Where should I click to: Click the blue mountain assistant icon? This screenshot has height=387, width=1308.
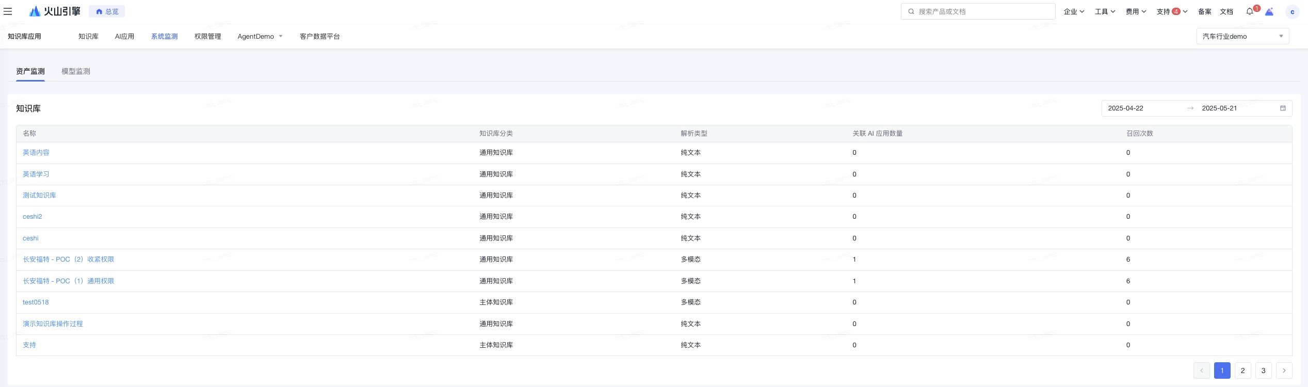point(1269,11)
